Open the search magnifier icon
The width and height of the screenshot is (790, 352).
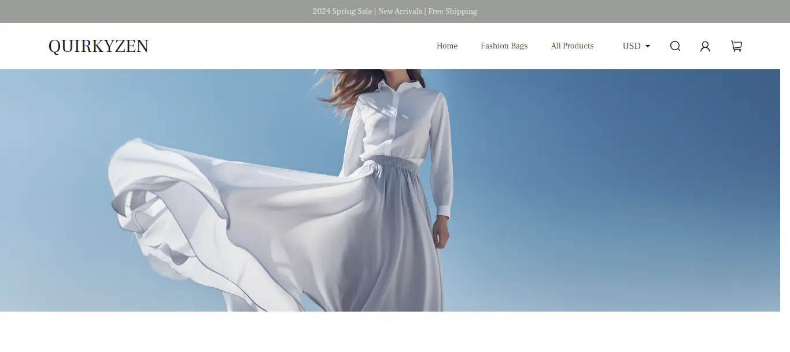(x=675, y=46)
